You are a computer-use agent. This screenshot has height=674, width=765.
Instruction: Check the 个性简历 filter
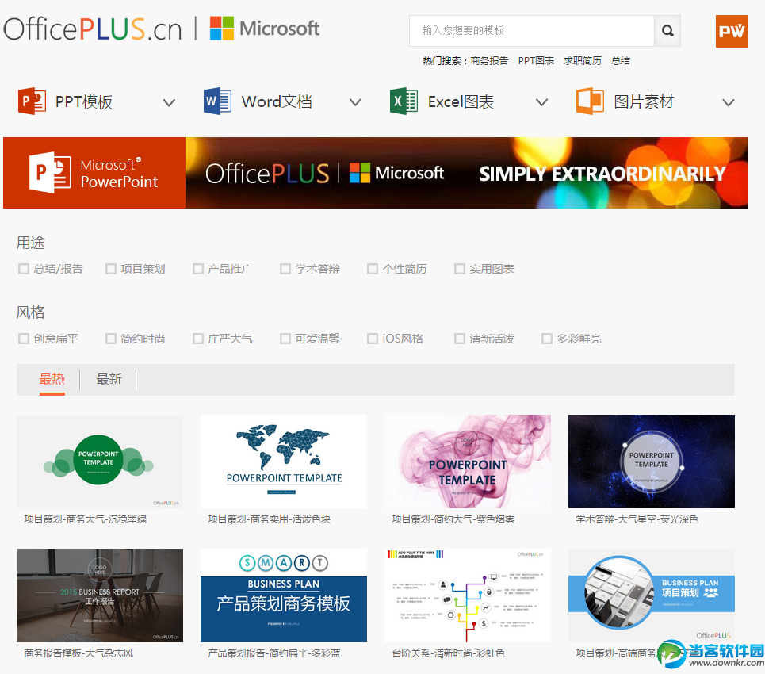[x=373, y=269]
